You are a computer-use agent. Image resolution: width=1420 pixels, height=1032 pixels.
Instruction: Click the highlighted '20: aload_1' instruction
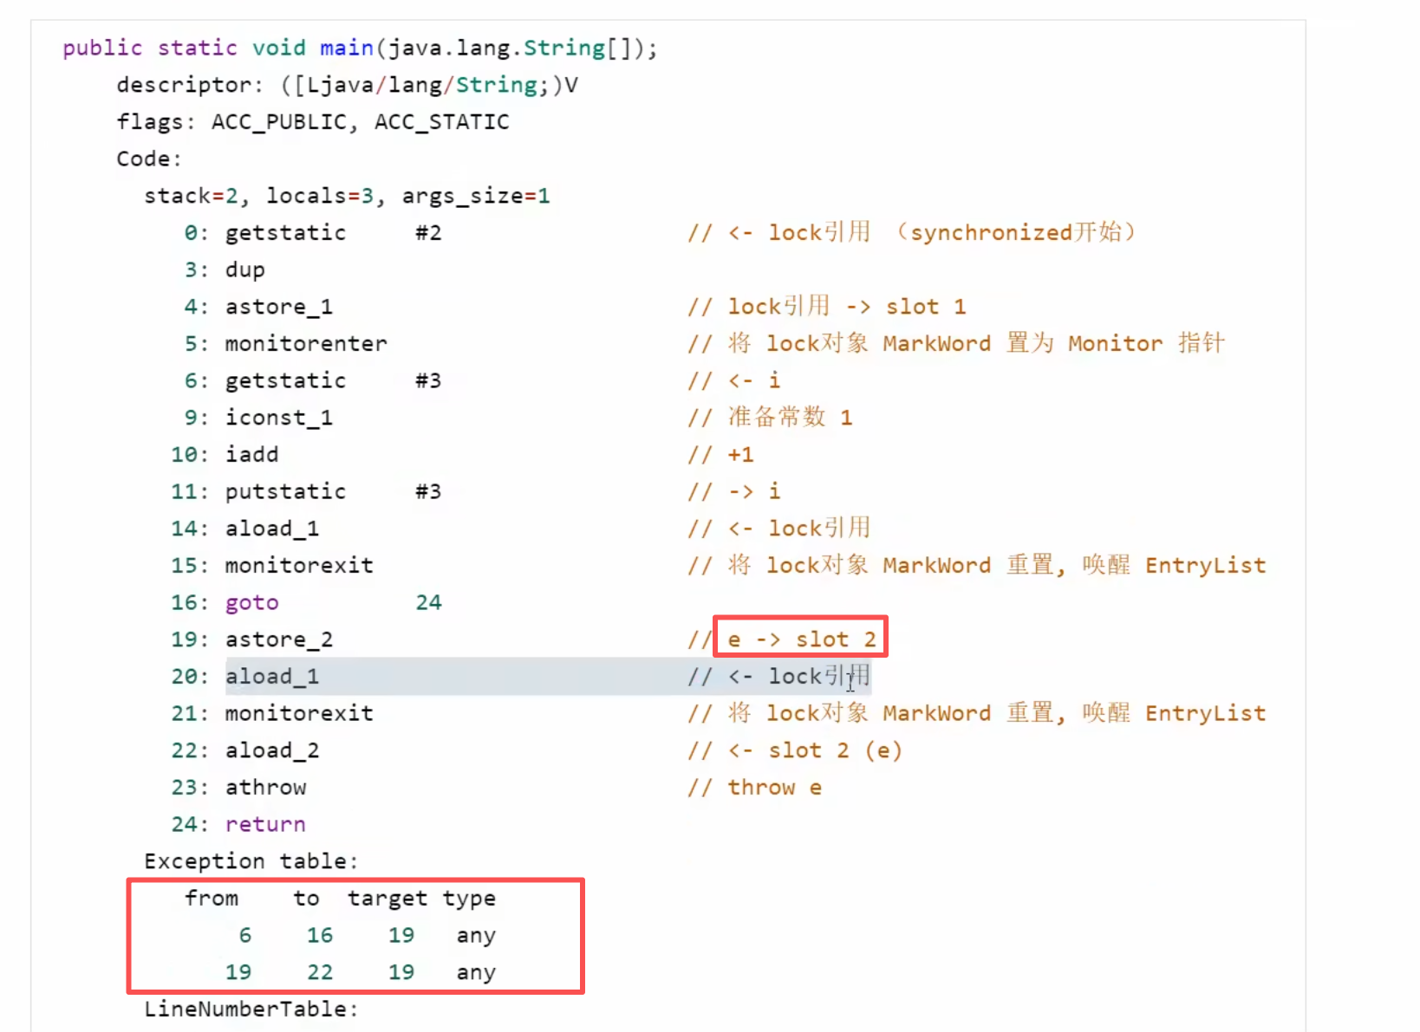pyautogui.click(x=244, y=677)
